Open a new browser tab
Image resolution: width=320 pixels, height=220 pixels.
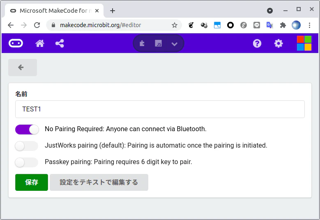point(113,11)
